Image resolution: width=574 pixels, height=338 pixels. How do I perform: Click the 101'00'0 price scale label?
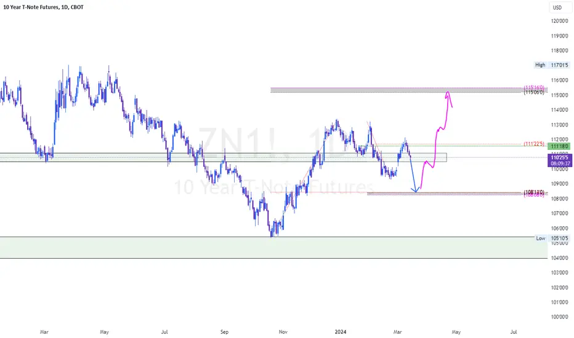pyautogui.click(x=559, y=302)
